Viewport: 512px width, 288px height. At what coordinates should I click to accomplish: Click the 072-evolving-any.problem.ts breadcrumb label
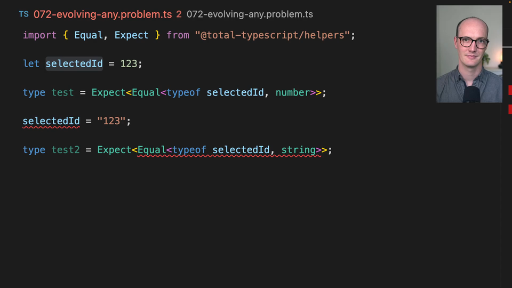click(x=250, y=14)
